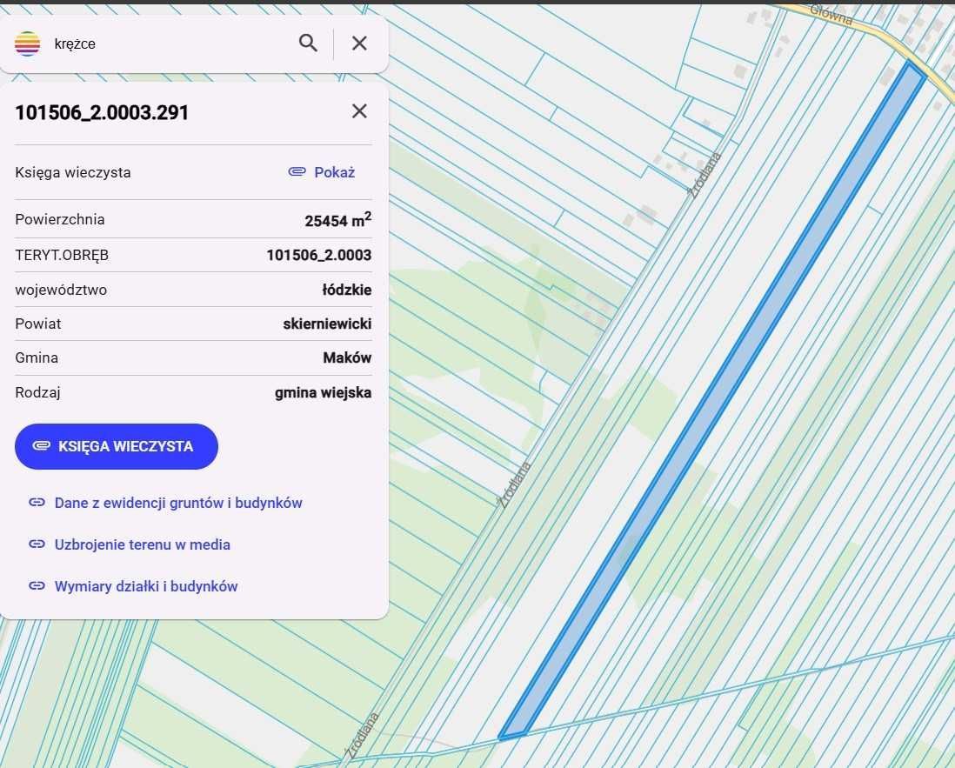Click the rainbow striped app logo
The width and height of the screenshot is (955, 768).
pyautogui.click(x=28, y=43)
